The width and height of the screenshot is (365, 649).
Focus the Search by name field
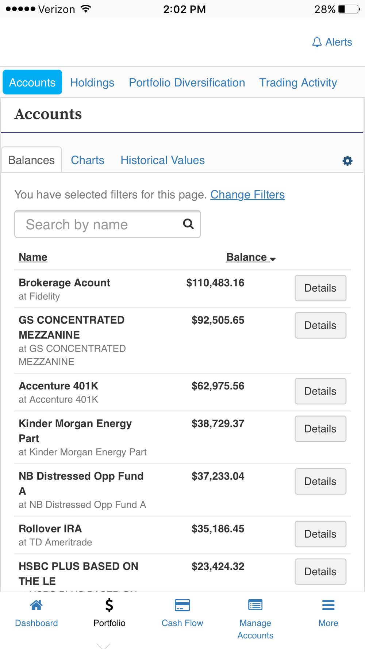107,224
